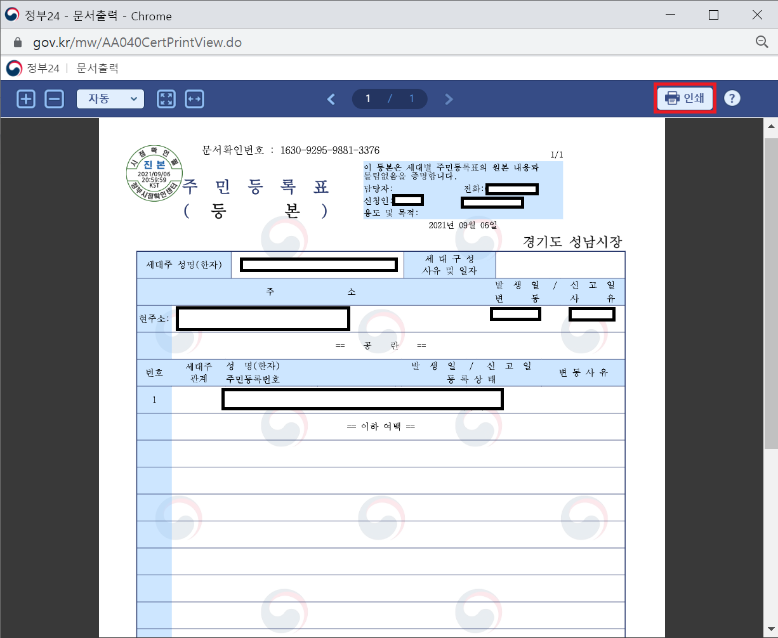Click the gov.kr URL address text

point(138,42)
